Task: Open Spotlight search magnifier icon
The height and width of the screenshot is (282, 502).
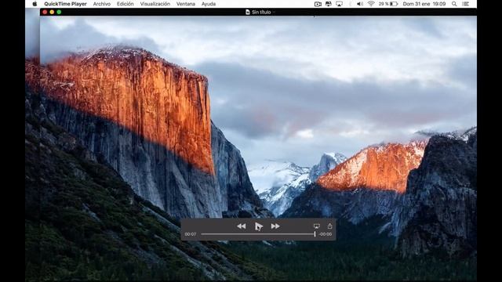Action: 454,4
